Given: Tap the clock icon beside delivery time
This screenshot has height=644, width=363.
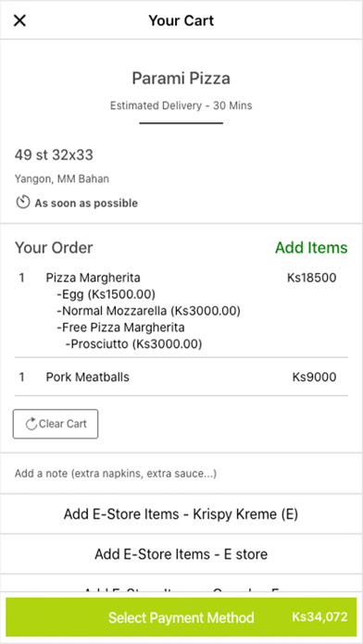Looking at the screenshot, I should click(23, 203).
